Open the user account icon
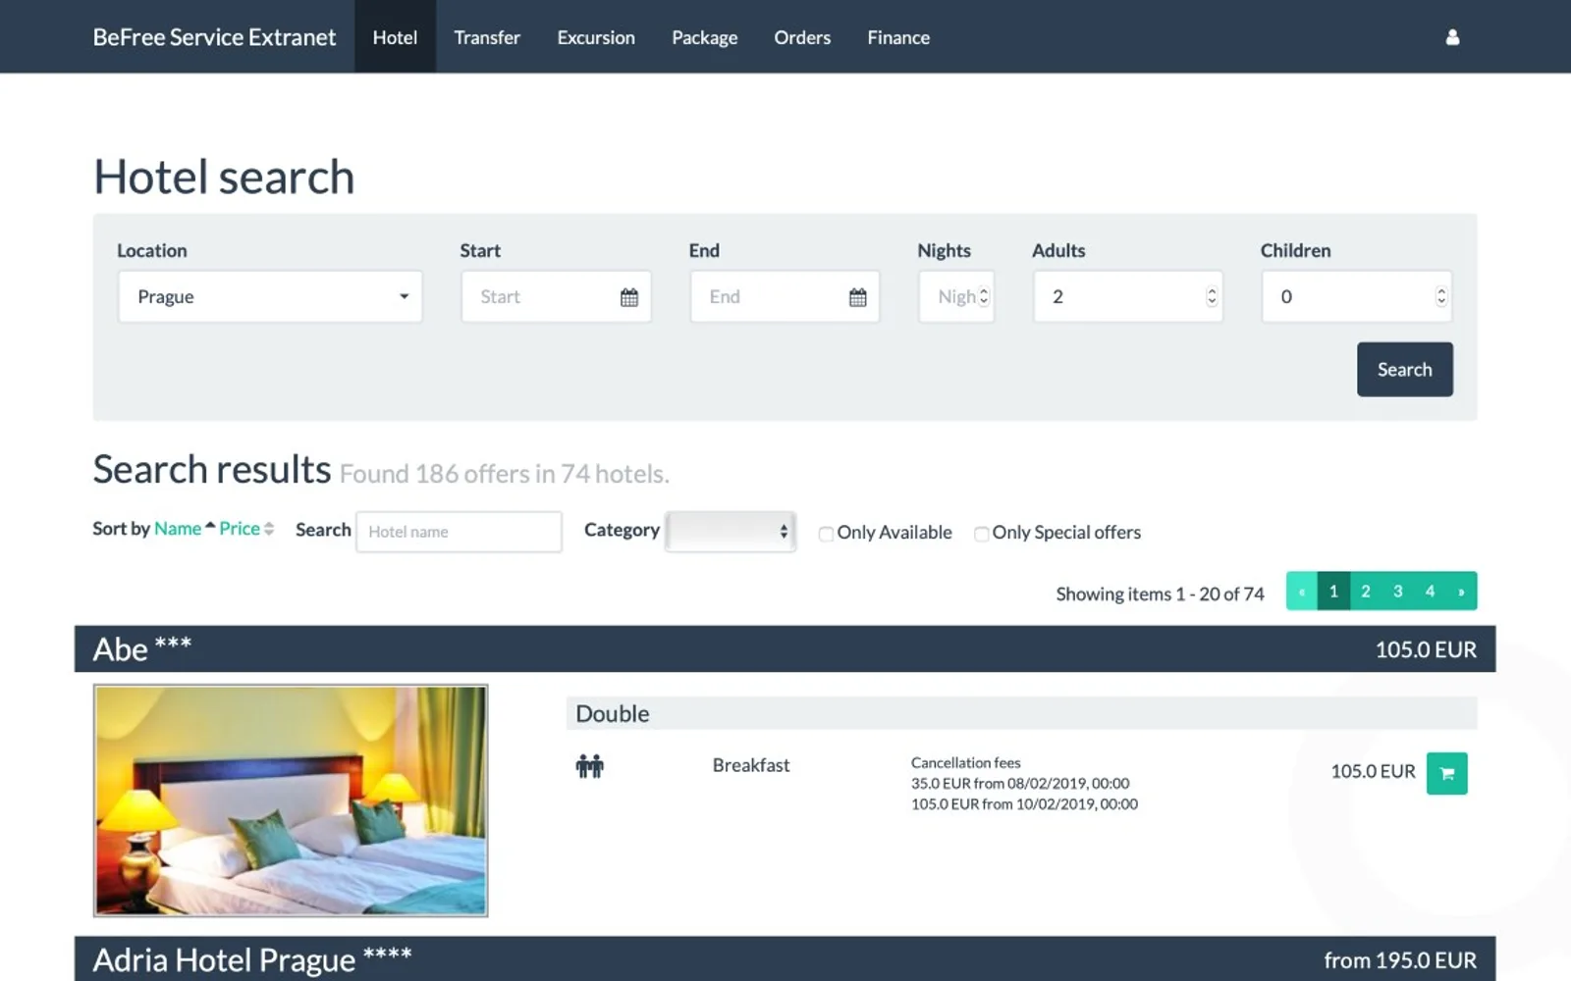Screen dimensions: 1571x981 click(x=1452, y=37)
